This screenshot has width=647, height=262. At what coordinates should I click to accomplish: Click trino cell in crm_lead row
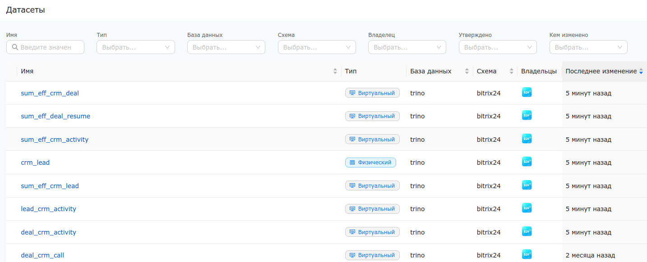(417, 163)
